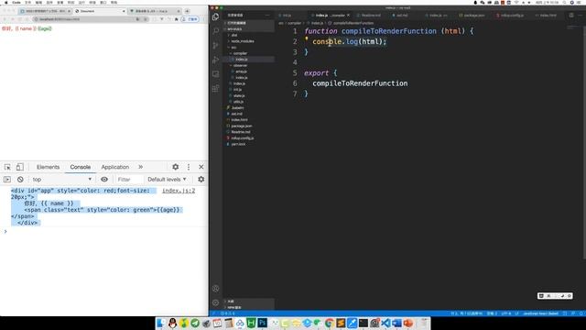Open the Explorer view in VS Code activity bar

click(x=216, y=16)
